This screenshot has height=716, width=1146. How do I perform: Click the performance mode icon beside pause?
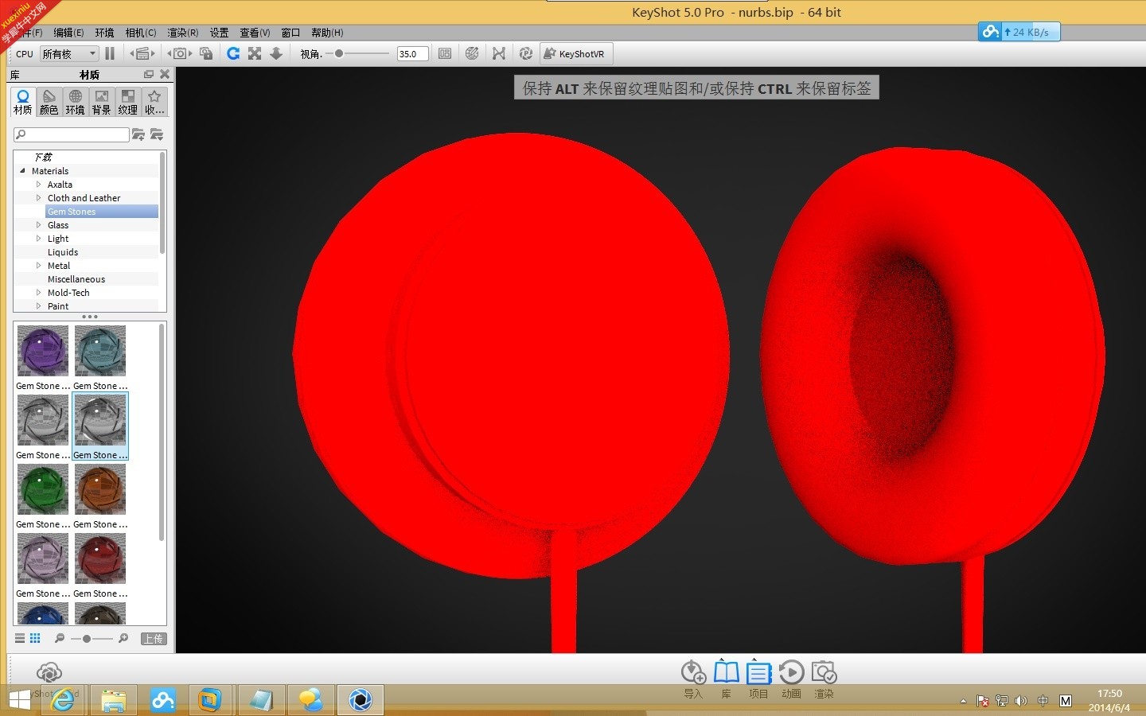[142, 53]
